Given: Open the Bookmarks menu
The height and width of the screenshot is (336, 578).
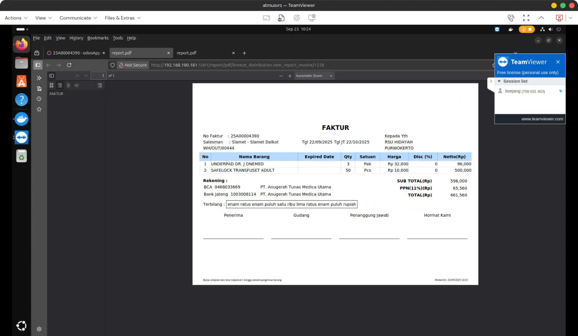Looking at the screenshot, I should pos(98,38).
